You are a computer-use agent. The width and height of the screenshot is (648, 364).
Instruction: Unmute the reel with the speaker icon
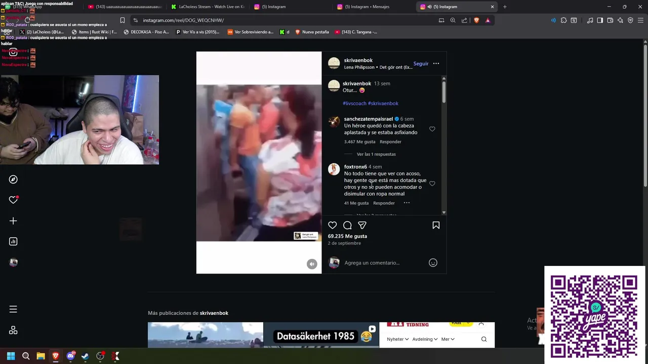(312, 264)
